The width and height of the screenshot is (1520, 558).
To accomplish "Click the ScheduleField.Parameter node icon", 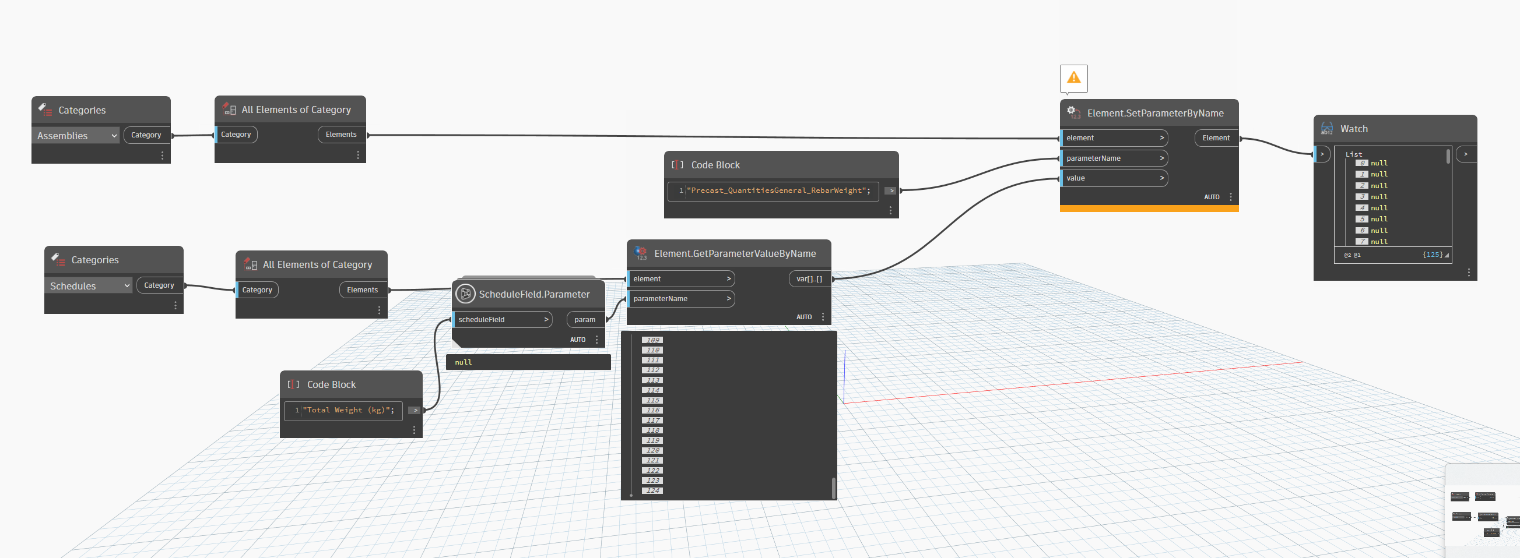I will click(x=465, y=294).
